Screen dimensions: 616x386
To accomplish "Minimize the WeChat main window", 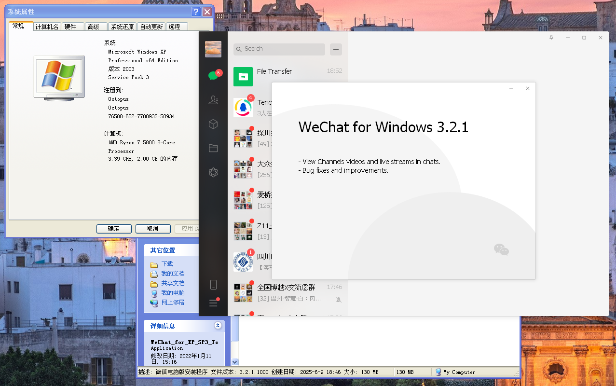I will 568,38.
